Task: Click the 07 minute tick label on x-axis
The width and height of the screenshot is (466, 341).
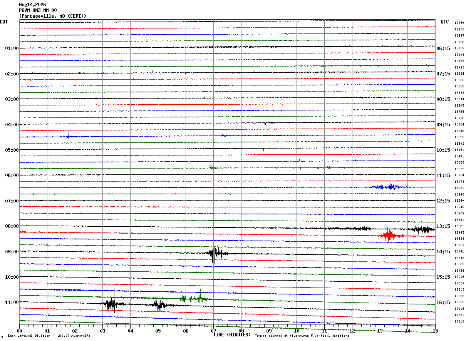Action: (213, 331)
